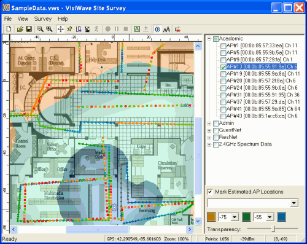Expand the ResNet tree node
Viewport: 307px width, 244px height.
pos(209,138)
